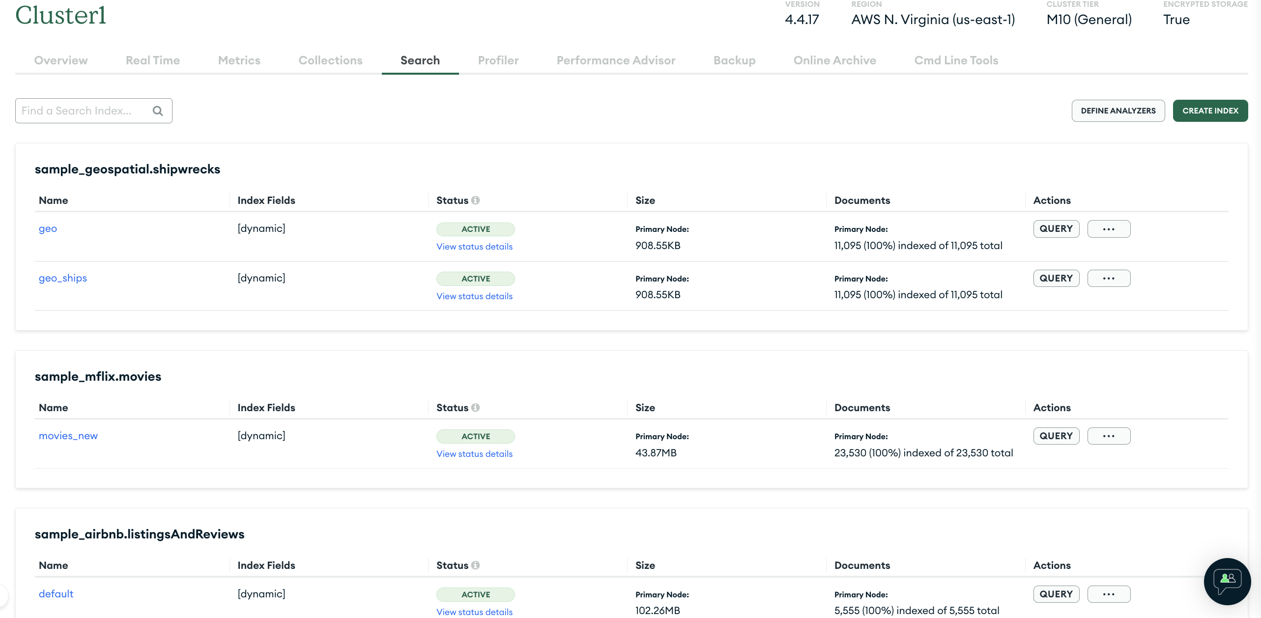Viewport: 1261px width, 618px height.
Task: Click the Define Analyzers button
Action: click(x=1118, y=111)
